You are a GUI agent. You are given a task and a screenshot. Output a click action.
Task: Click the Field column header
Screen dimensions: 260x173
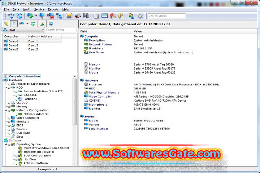click(106, 31)
